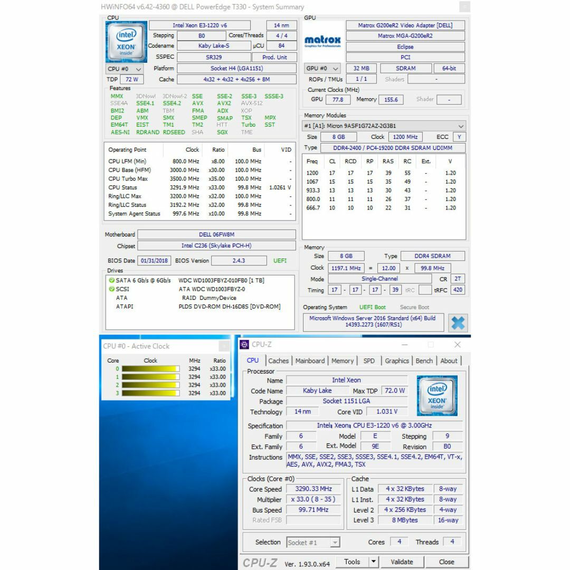Screen dimensions: 570x570
Task: Click the SSPEC value SR329
Action: (214, 57)
